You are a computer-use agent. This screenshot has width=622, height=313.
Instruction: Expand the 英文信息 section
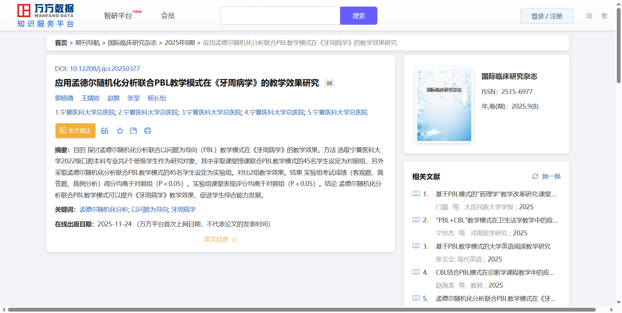(x=220, y=240)
